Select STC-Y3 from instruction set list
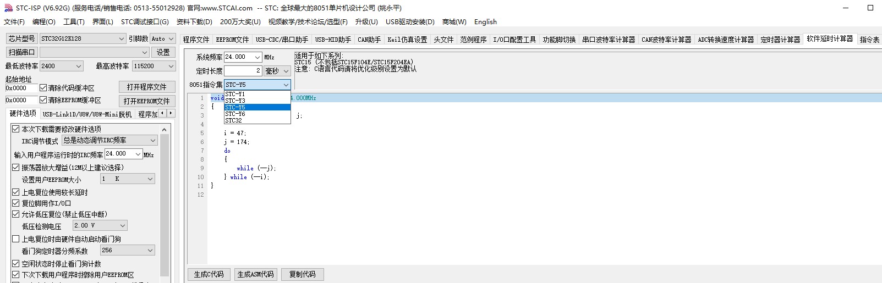 [x=257, y=101]
